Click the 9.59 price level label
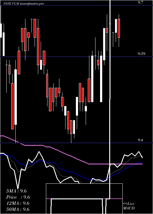 click(141, 54)
